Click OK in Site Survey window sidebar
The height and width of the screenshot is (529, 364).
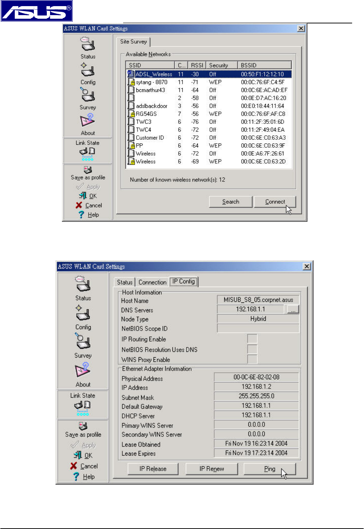pos(88,196)
